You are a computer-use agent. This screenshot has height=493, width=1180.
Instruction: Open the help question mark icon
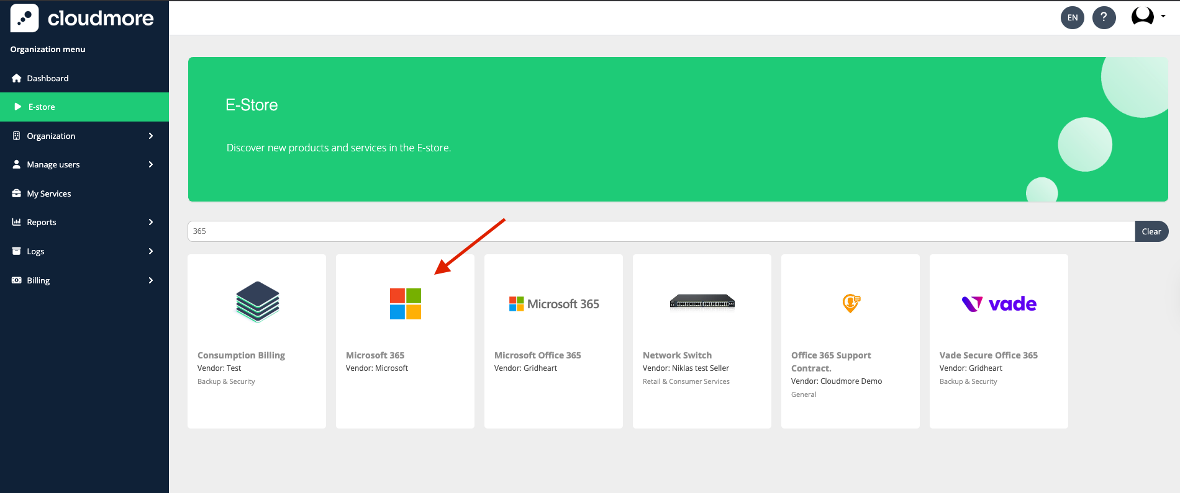click(1104, 17)
